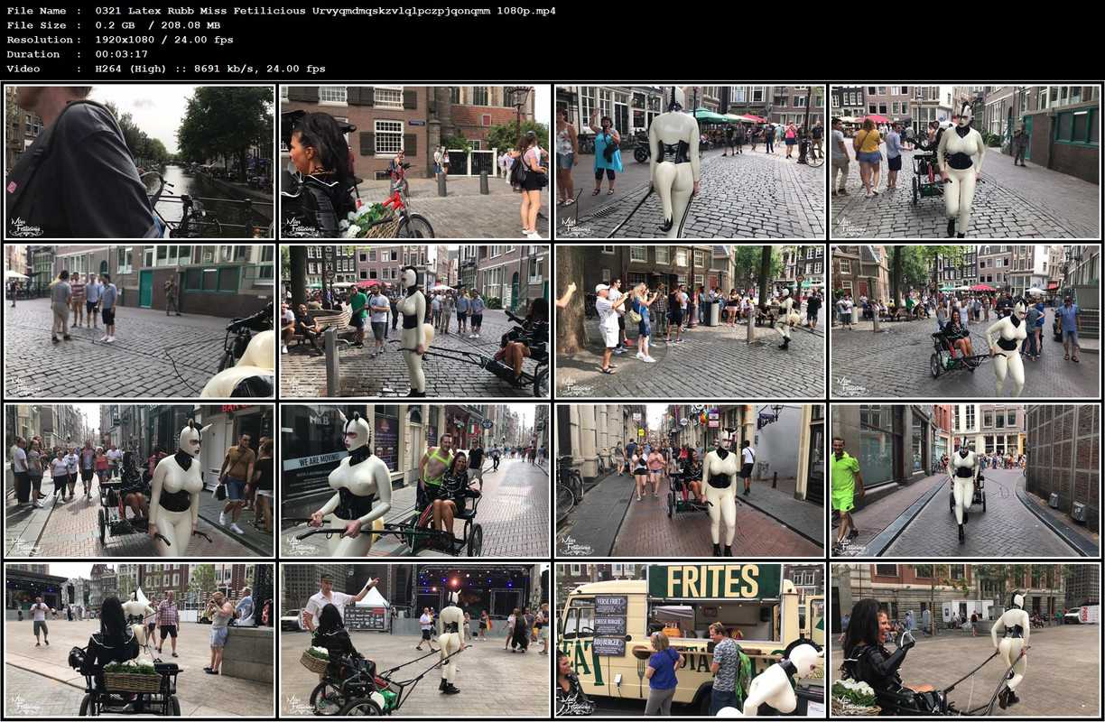1105x722 pixels.
Task: Open the canal and bicycle thumbnail
Action: pyautogui.click(x=139, y=162)
